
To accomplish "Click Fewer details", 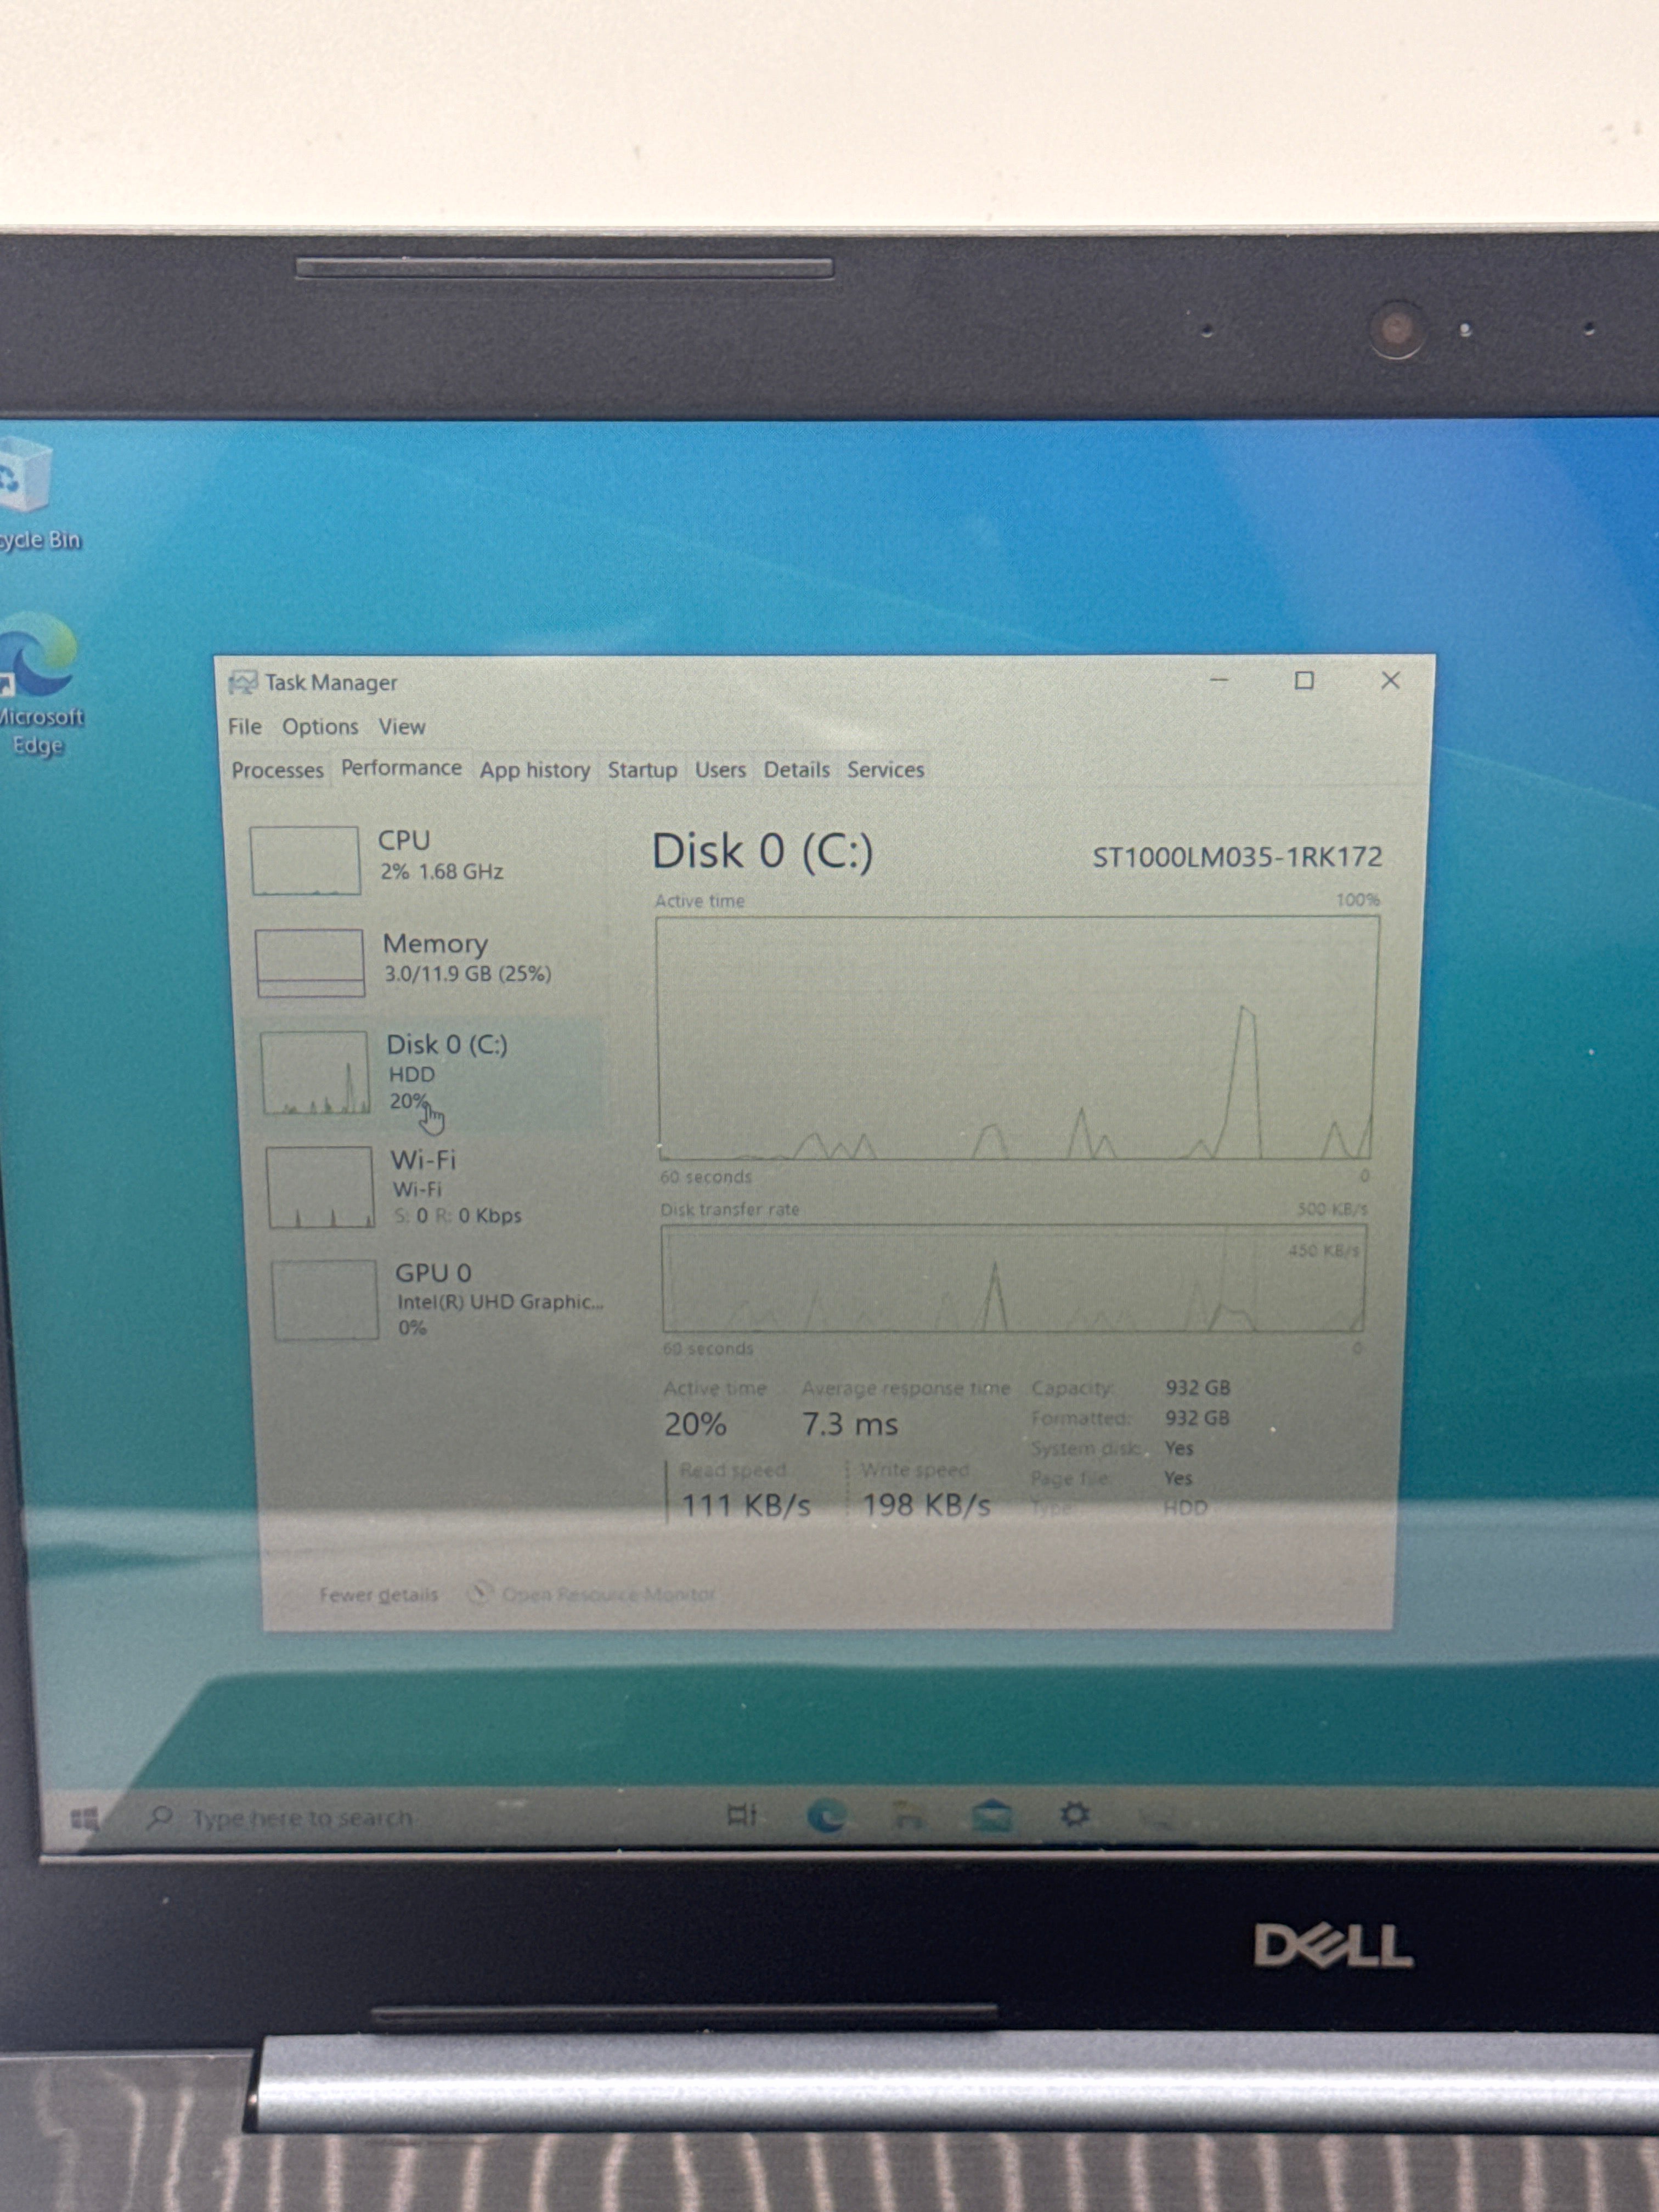I will point(378,1595).
